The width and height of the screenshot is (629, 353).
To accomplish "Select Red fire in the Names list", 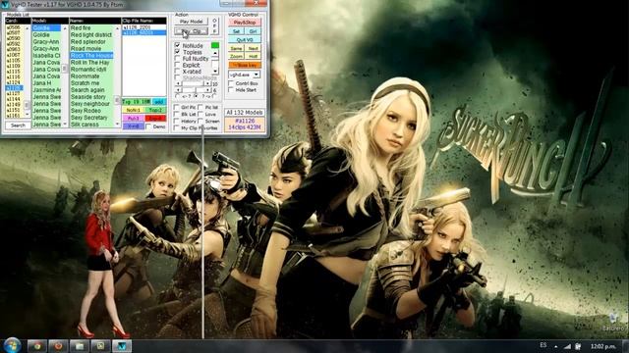I will (x=92, y=28).
